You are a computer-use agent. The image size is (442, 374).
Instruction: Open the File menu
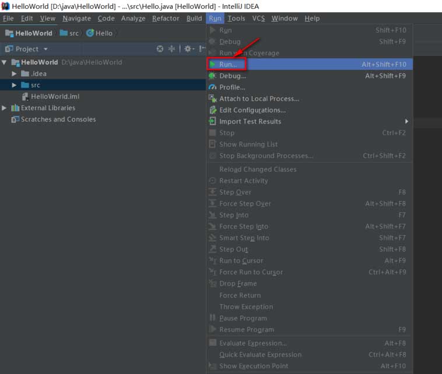click(8, 18)
